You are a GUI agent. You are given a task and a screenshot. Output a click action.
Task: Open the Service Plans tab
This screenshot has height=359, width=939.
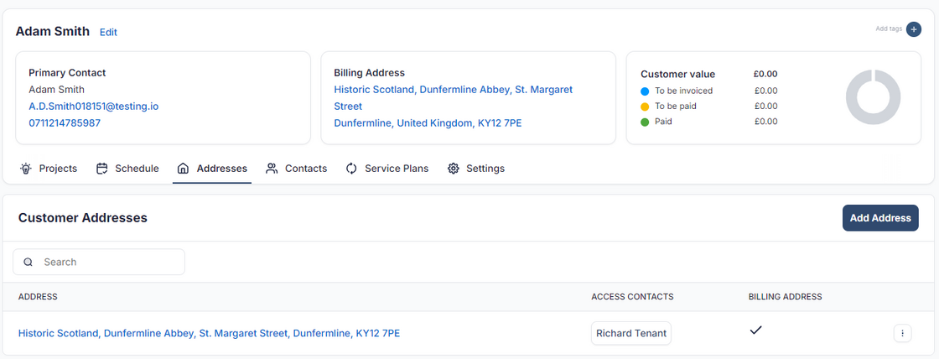[x=396, y=169]
